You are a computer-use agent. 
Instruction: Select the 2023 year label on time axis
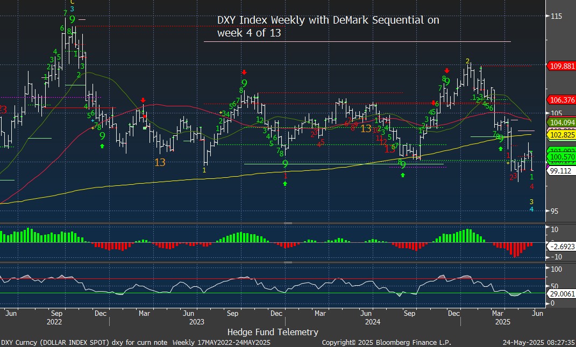point(196,322)
